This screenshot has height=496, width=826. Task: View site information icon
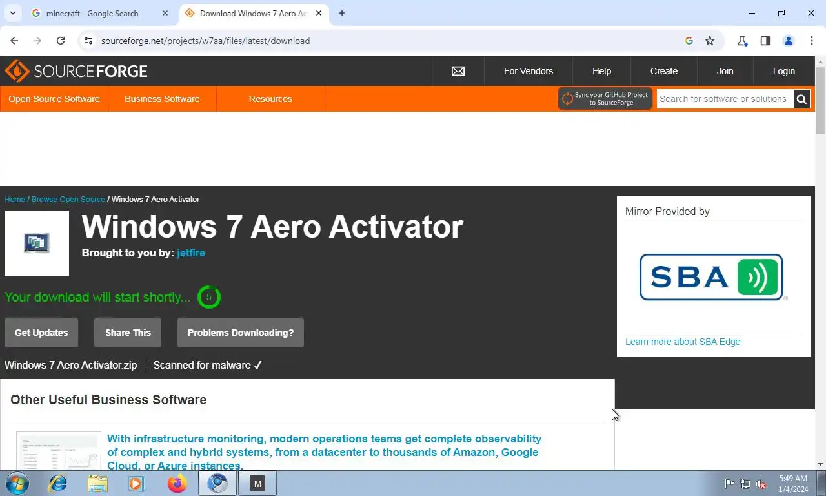click(x=89, y=41)
